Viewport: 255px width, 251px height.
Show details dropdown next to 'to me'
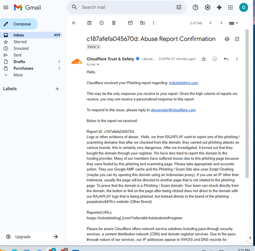[98, 65]
